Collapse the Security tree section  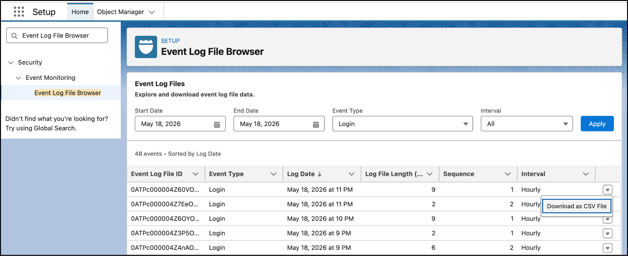11,63
